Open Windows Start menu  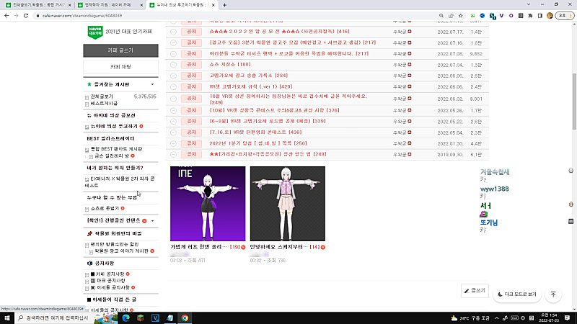pyautogui.click(x=7, y=318)
